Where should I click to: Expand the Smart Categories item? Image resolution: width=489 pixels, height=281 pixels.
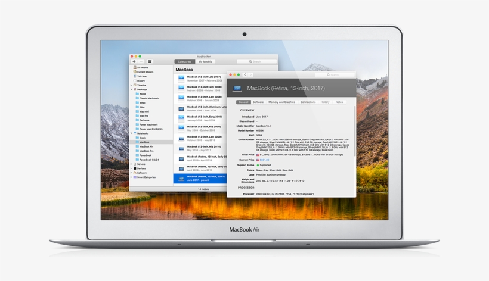tap(131, 177)
